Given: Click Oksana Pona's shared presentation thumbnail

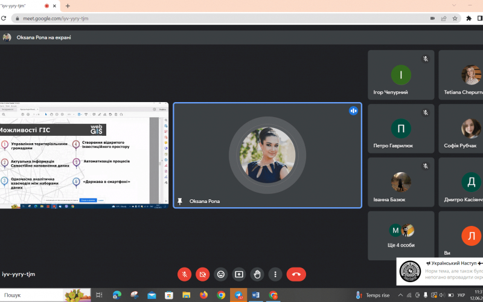Looking at the screenshot, I should (x=83, y=155).
